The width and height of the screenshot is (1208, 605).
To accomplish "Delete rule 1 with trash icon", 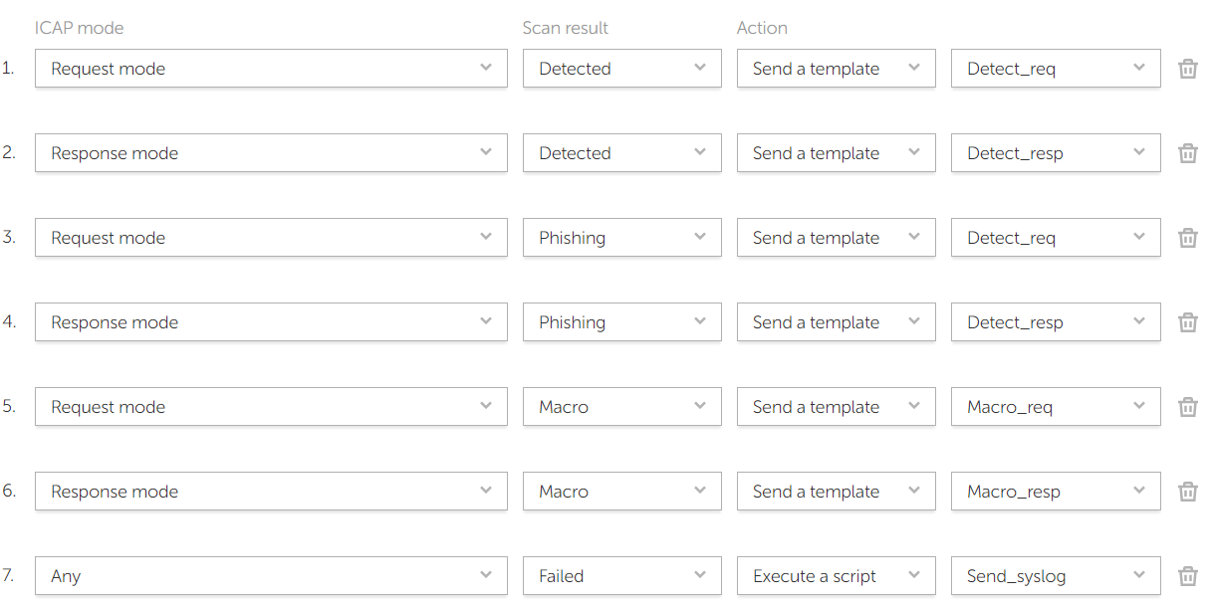I will tap(1187, 69).
